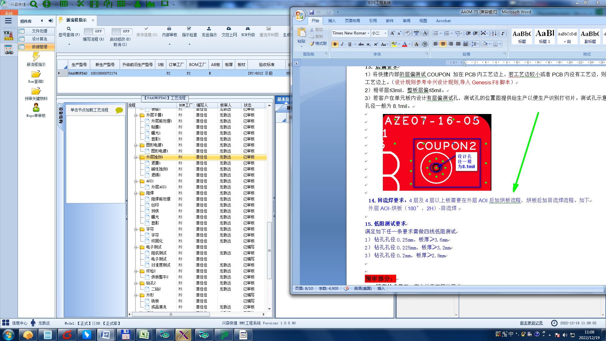The height and width of the screenshot is (341, 606).
Task: Click the 内部审核 printer icon
Action: pyautogui.click(x=169, y=29)
